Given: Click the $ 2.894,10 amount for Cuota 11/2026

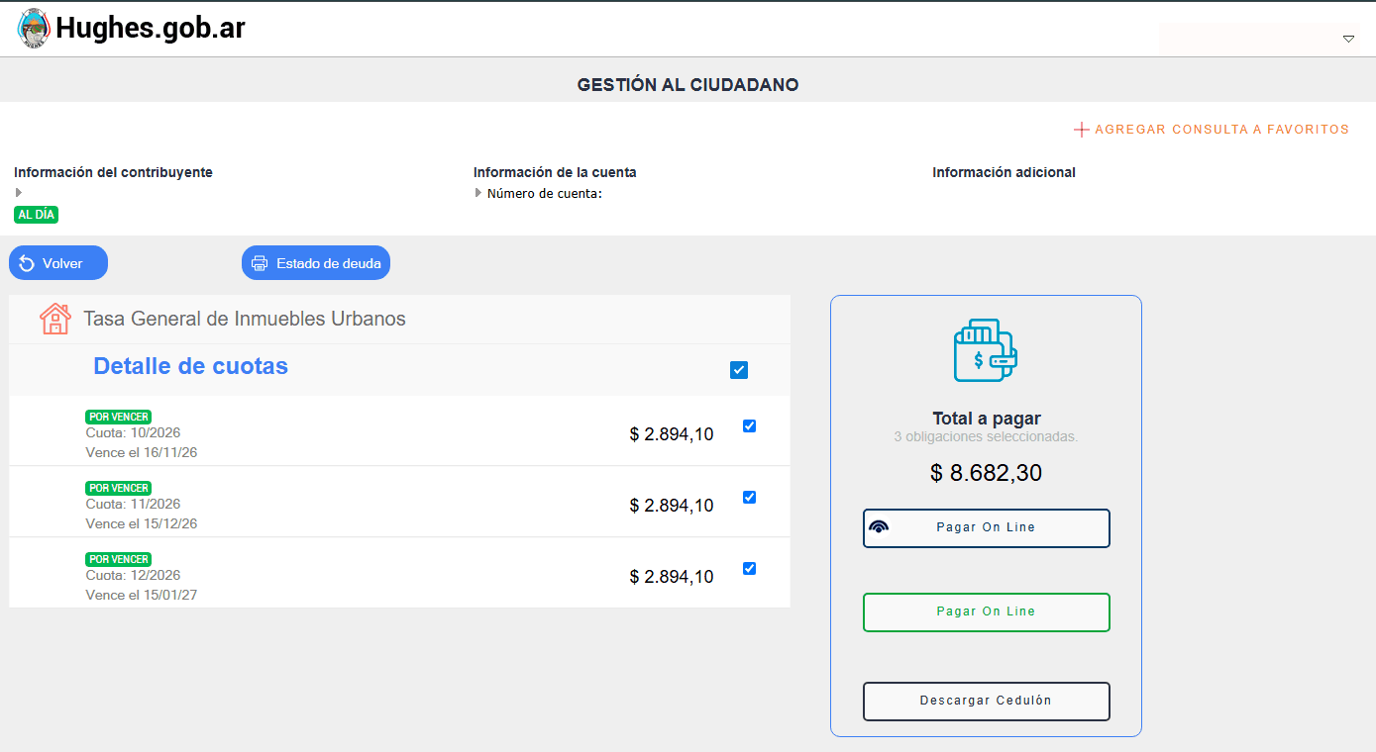Looking at the screenshot, I should pyautogui.click(x=672, y=506).
